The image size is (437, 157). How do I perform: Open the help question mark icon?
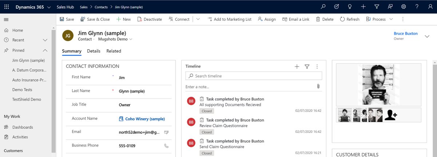pyautogui.click(x=417, y=7)
